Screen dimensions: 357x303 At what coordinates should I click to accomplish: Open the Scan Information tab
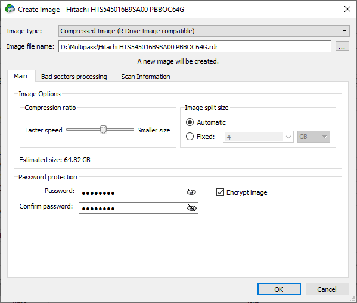tap(145, 77)
